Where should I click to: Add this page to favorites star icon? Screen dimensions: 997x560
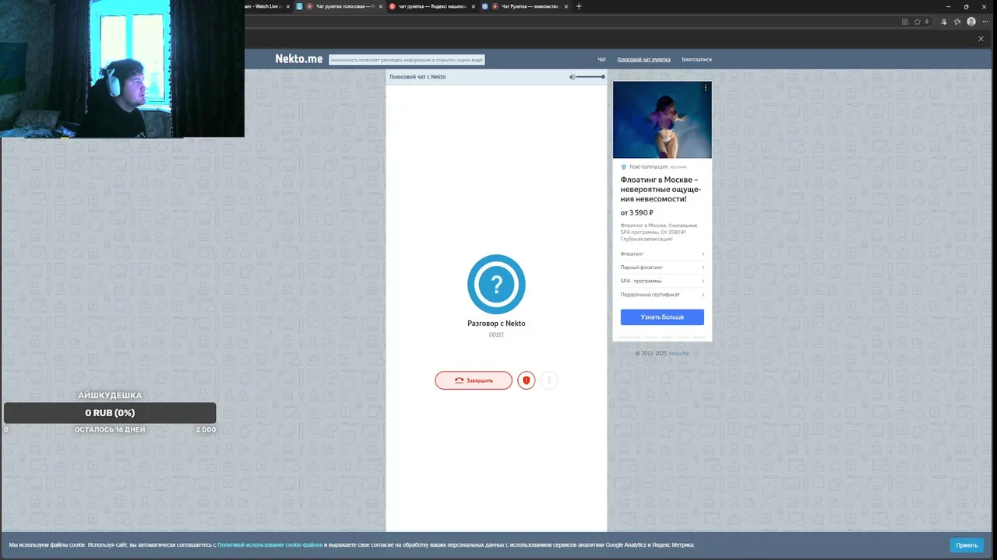point(918,22)
